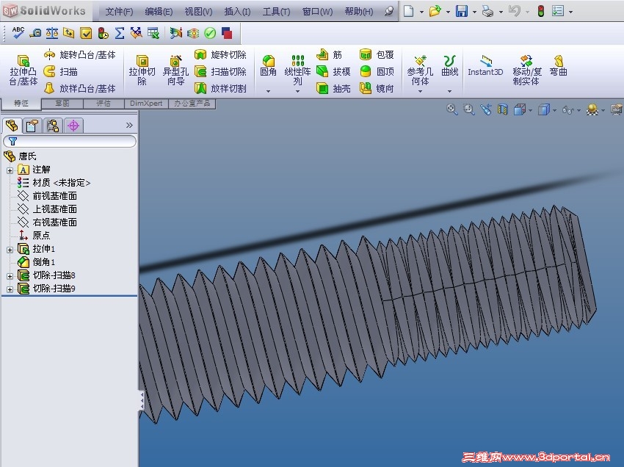Click the Zoom to Area icon
The image size is (624, 467).
[469, 109]
